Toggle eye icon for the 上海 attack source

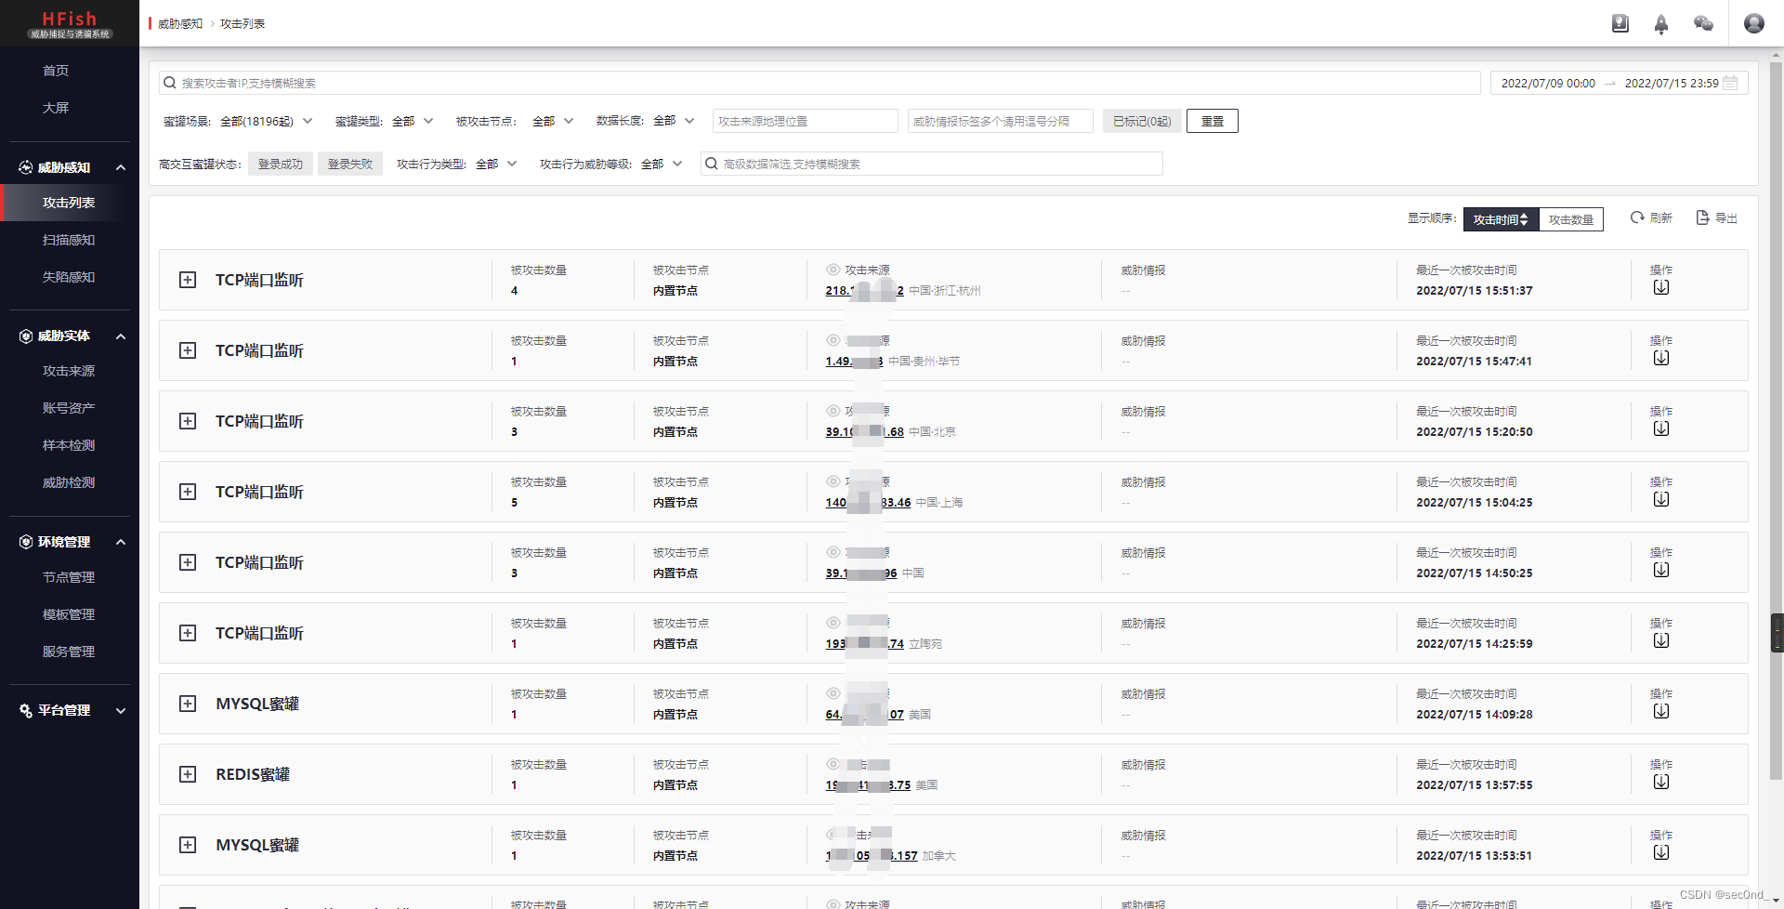pyautogui.click(x=833, y=481)
